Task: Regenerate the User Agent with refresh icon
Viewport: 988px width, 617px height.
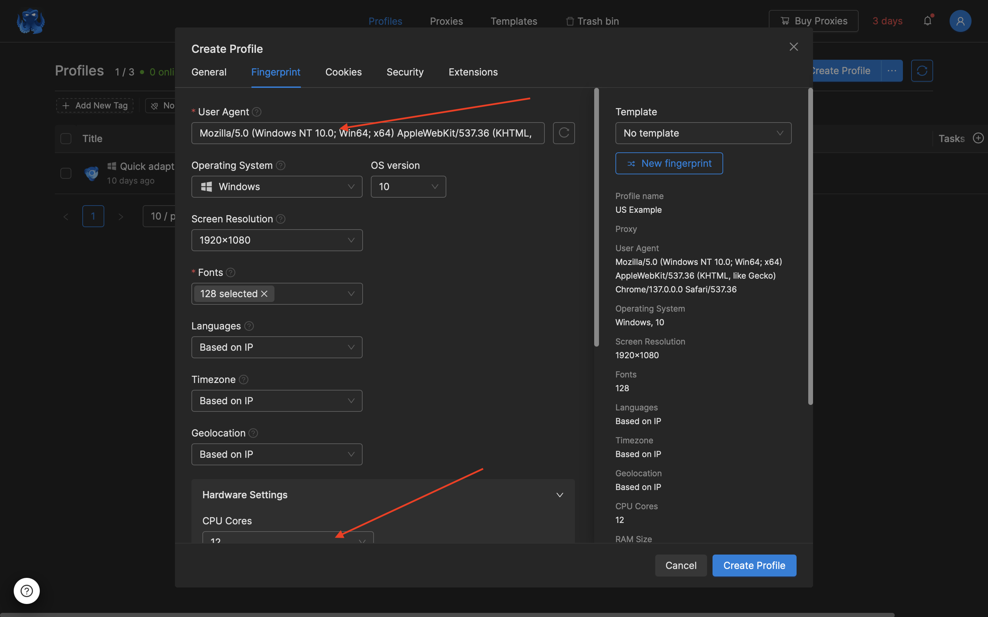Action: tap(563, 133)
